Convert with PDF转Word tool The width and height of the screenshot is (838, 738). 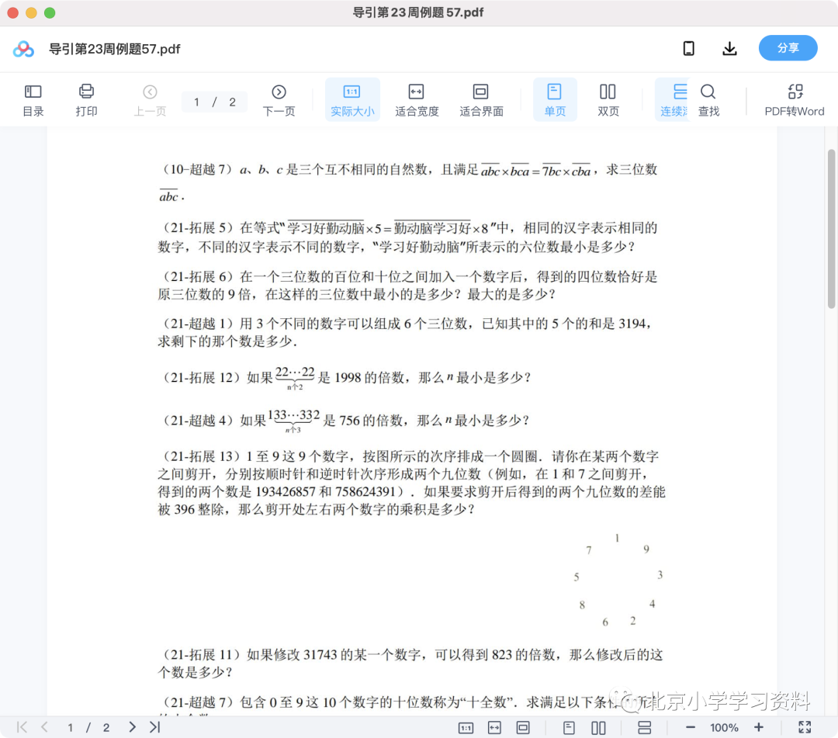point(795,100)
